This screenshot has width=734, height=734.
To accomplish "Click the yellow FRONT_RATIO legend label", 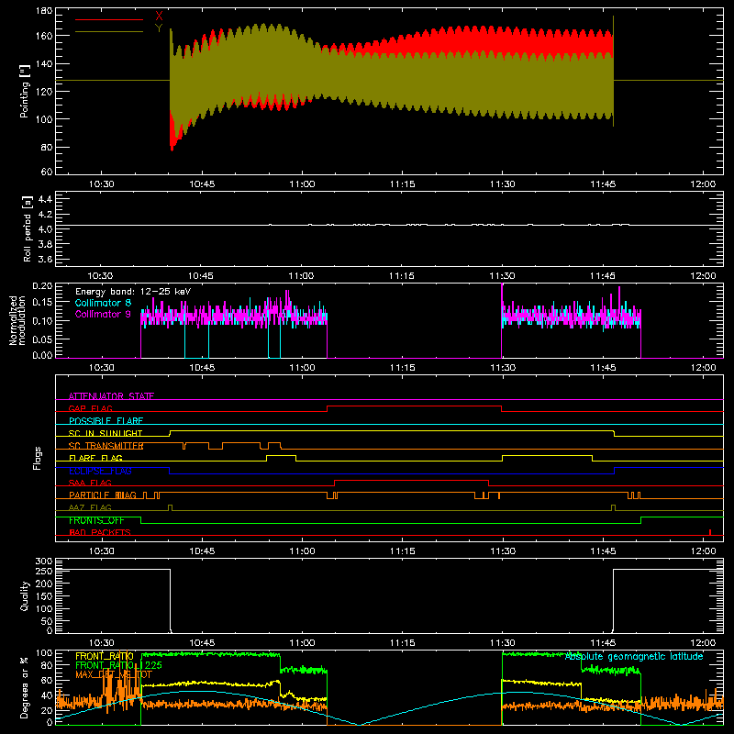I will (105, 656).
